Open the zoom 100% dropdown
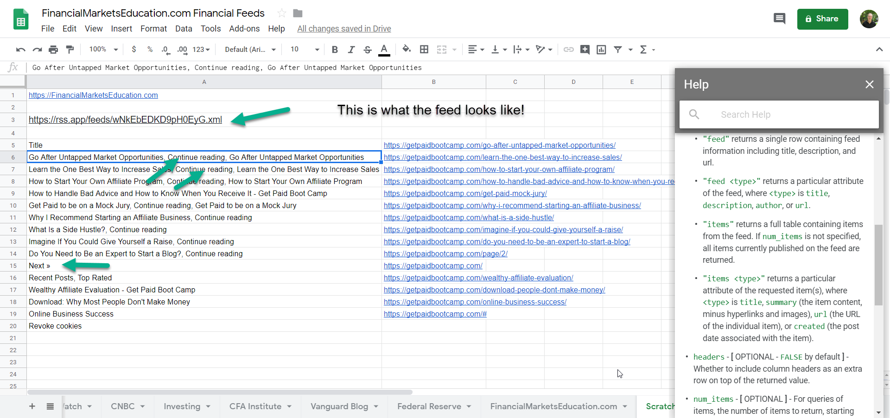 click(x=103, y=50)
